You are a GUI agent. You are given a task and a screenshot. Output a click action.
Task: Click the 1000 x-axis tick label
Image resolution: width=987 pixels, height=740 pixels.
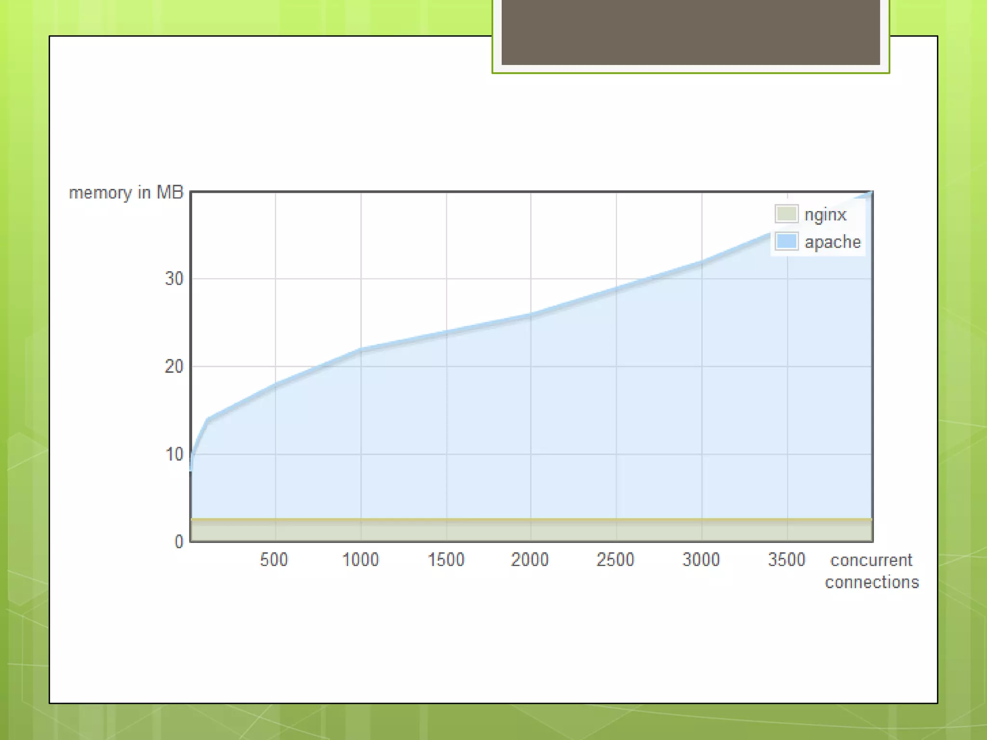point(360,560)
